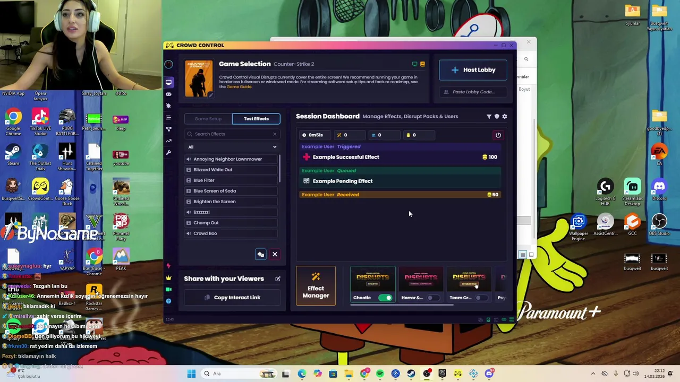Open Steam from the taskbar
The width and height of the screenshot is (680, 382).
click(x=411, y=374)
